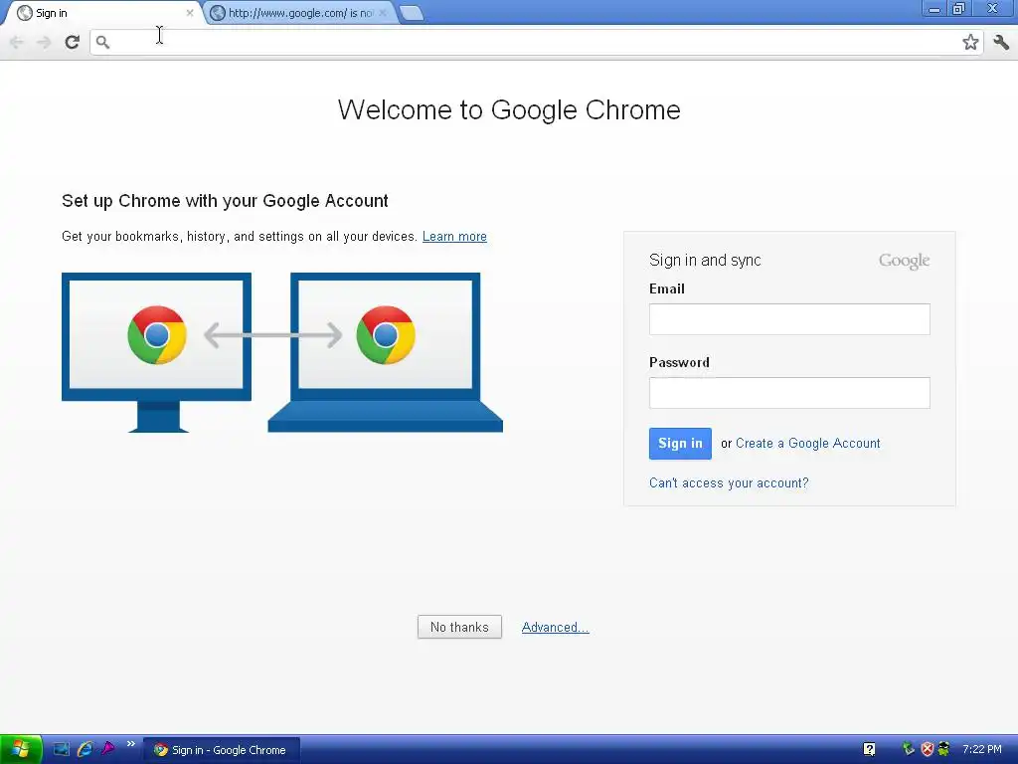Expand the quick launch overflow chevron
Screen dimensions: 1018x764
point(130,744)
